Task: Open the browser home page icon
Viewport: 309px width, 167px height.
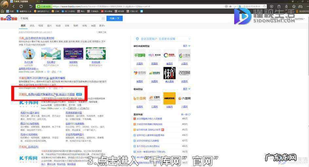Action: 30,6
